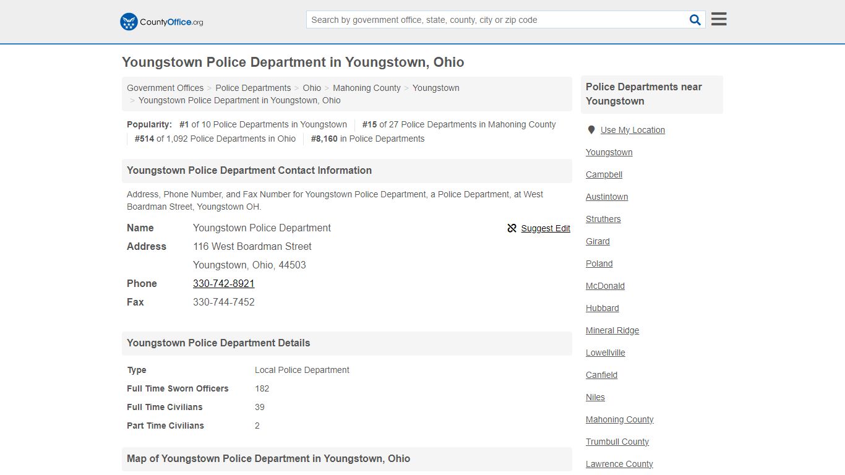Viewport: 845px width, 475px height.
Task: Open Poland police departments link
Action: 599,263
